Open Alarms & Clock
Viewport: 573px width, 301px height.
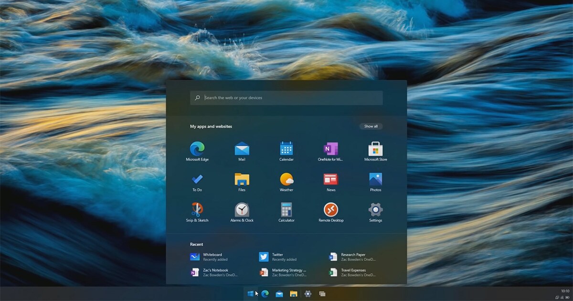pos(242,210)
